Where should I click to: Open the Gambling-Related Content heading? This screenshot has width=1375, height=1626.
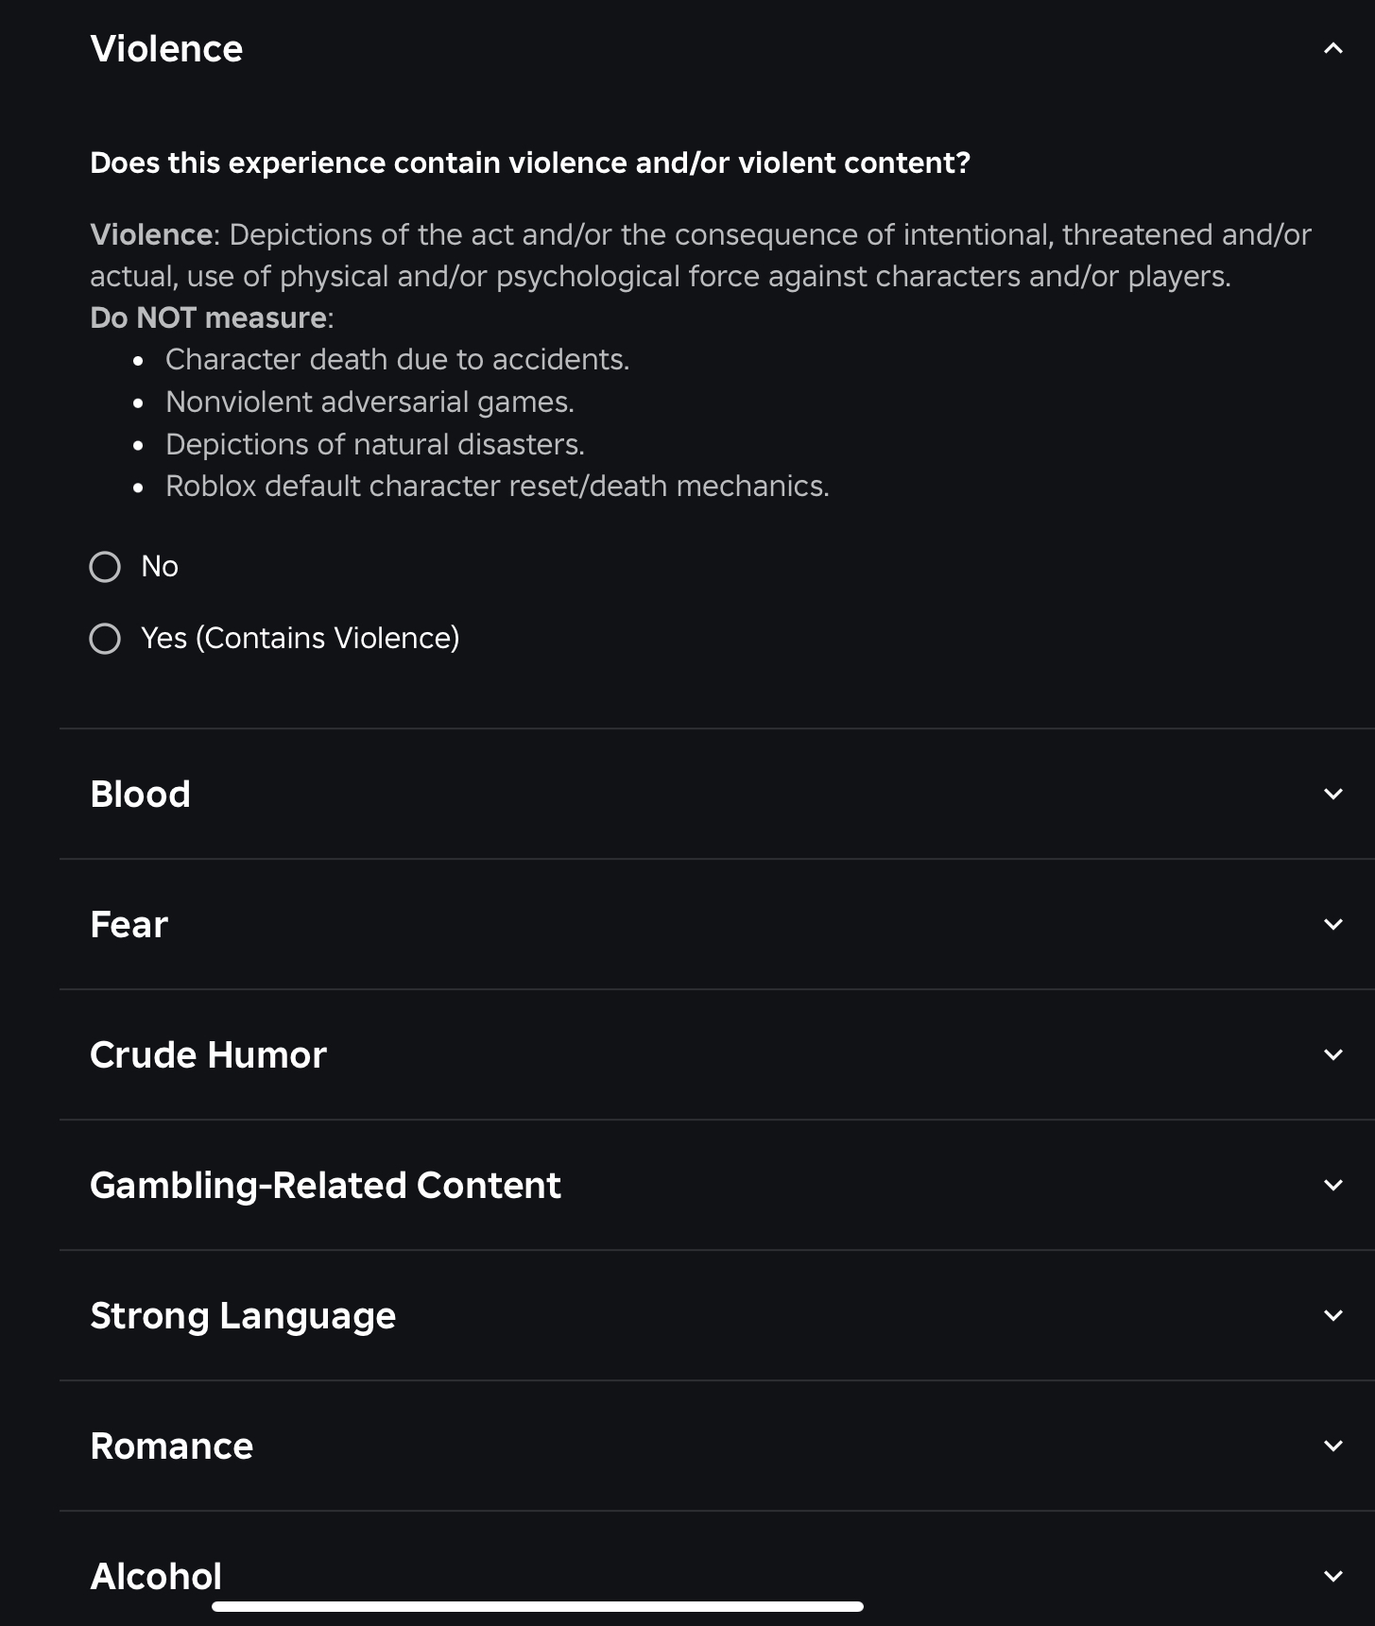(325, 1186)
